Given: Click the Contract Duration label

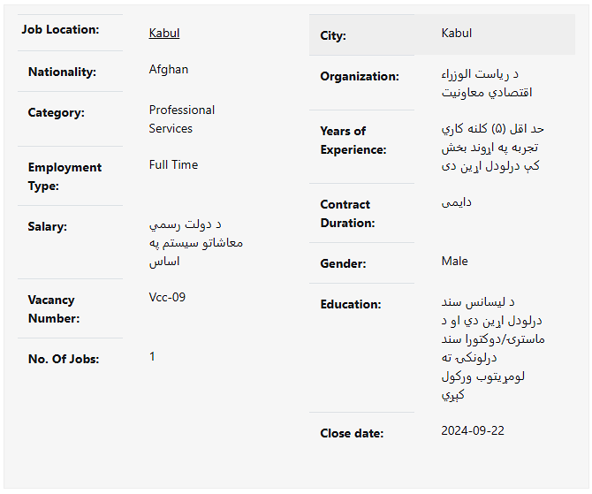Looking at the screenshot, I should coord(347,214).
